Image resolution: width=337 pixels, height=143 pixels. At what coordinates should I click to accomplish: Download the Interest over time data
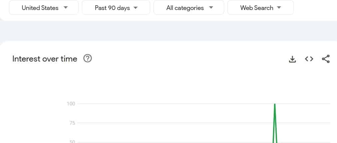point(292,59)
